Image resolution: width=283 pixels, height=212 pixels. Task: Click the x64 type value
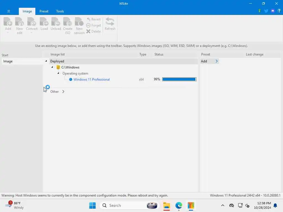click(x=141, y=79)
